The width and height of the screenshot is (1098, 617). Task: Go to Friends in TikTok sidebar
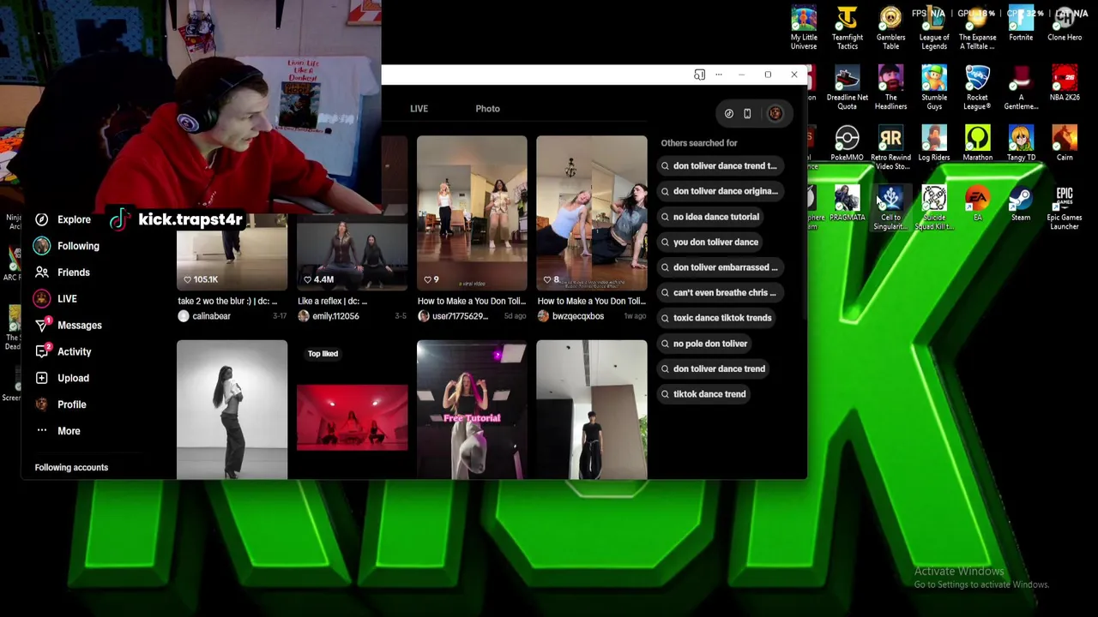pos(62,273)
